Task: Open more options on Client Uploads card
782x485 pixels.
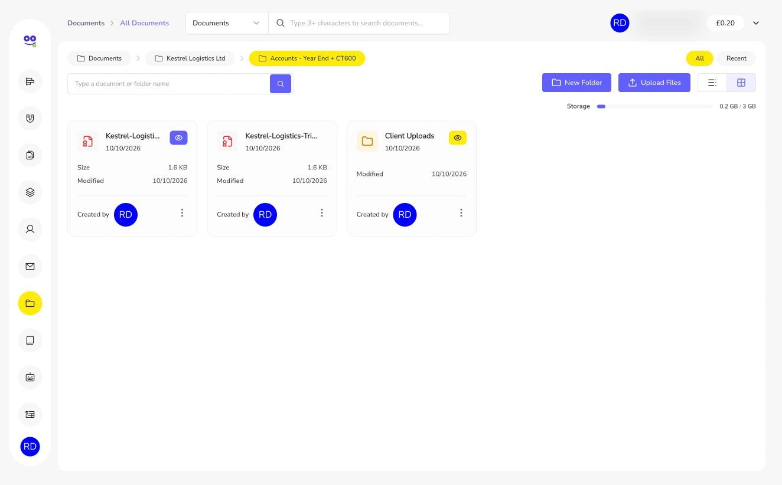Action: pyautogui.click(x=461, y=213)
